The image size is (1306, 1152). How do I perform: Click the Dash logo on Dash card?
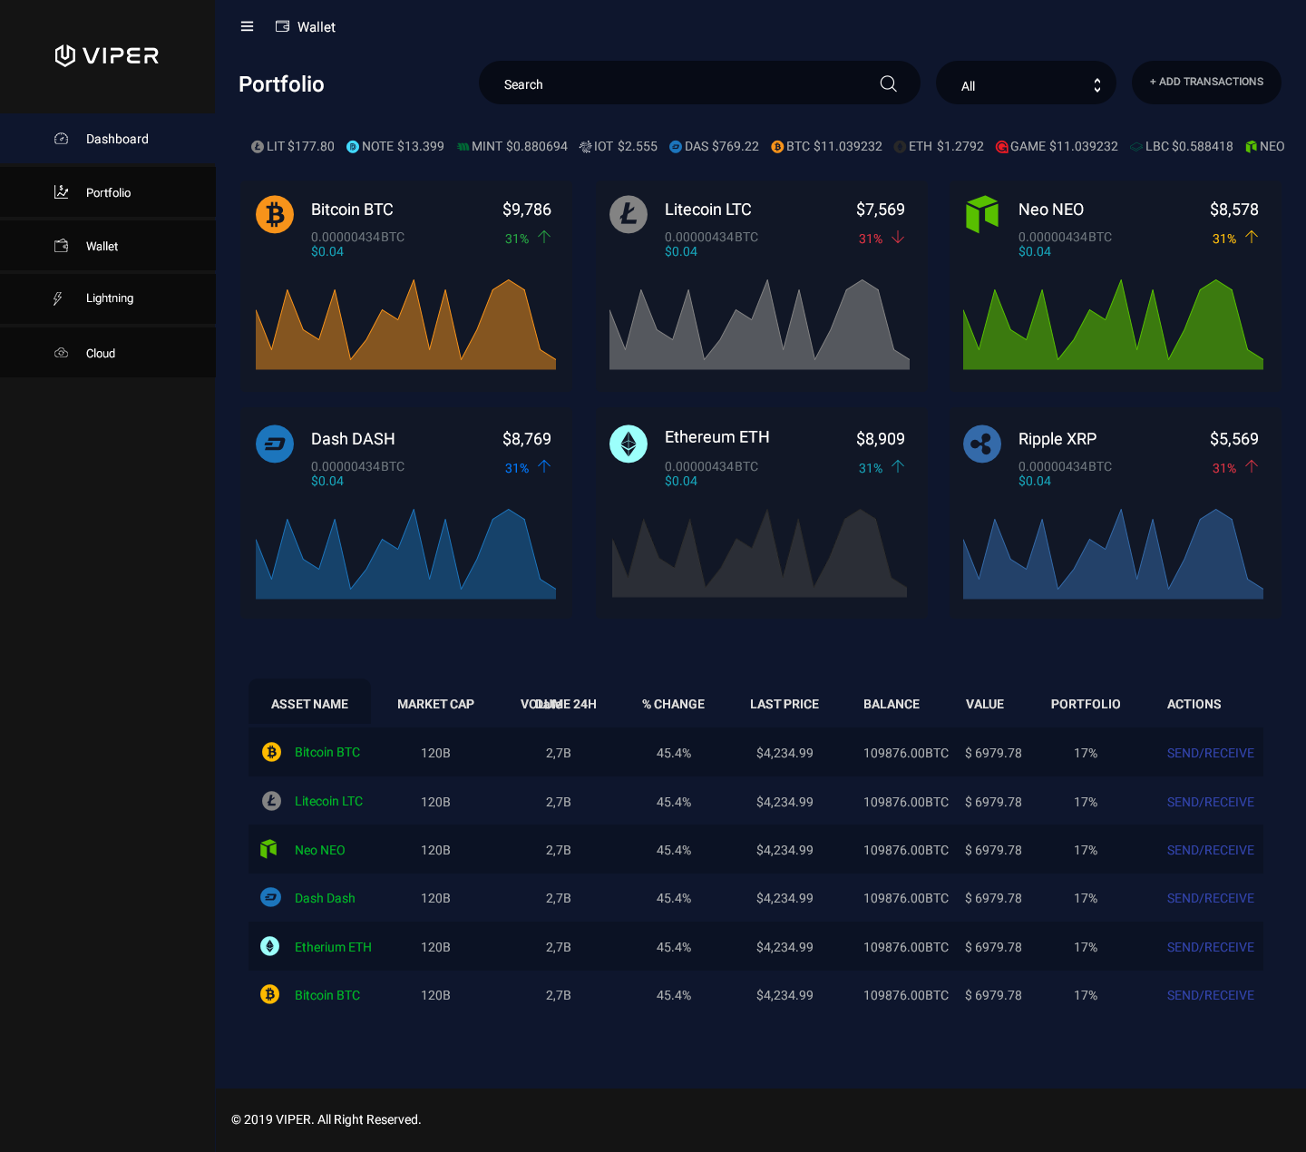click(275, 444)
